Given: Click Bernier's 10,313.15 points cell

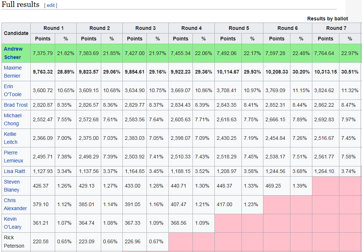Looking at the screenshot, I should click(x=325, y=72).
